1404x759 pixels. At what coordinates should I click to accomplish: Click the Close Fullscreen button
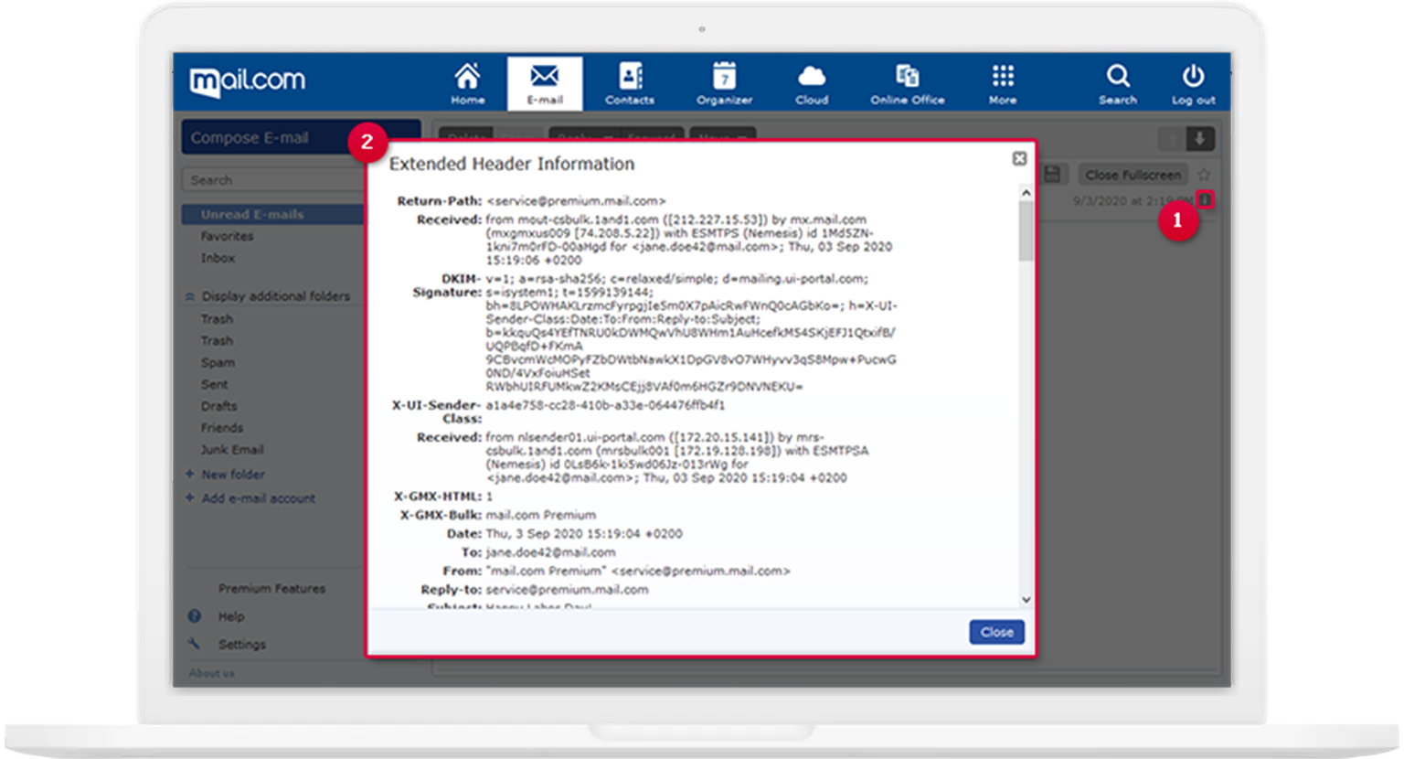[x=1133, y=175]
